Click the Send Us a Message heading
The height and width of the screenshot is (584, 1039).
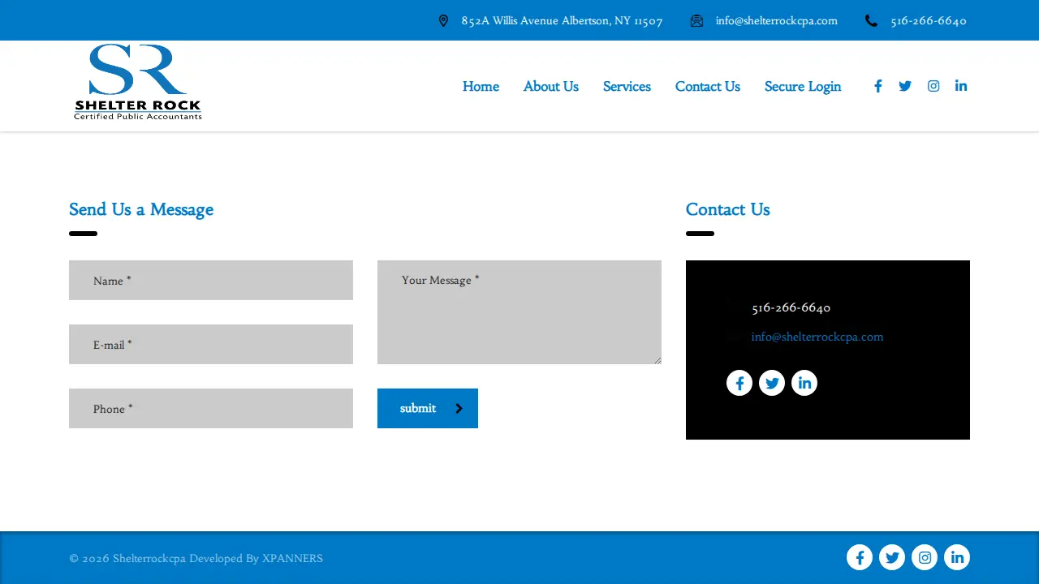[x=141, y=209]
